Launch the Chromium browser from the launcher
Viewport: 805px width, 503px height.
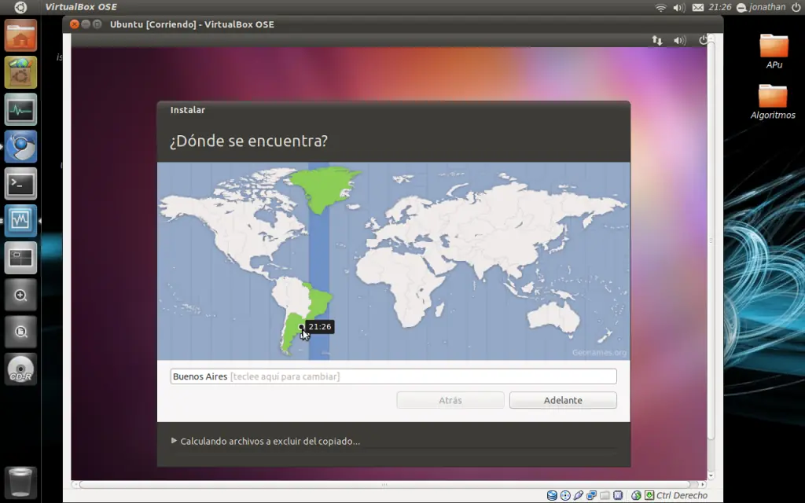[20, 146]
